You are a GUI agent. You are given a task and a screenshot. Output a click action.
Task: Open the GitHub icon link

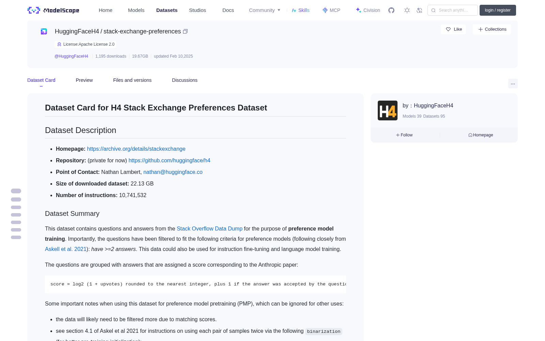coord(391,10)
